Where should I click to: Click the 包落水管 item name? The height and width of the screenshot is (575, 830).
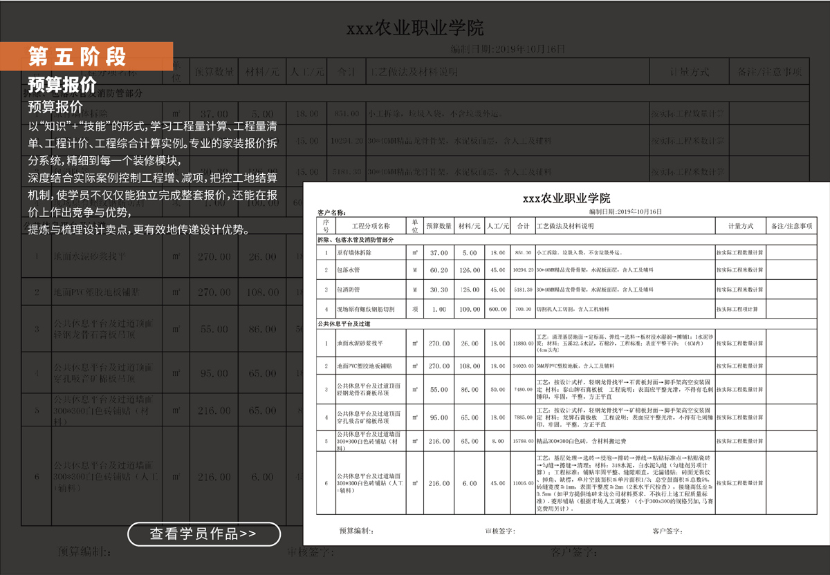(348, 270)
